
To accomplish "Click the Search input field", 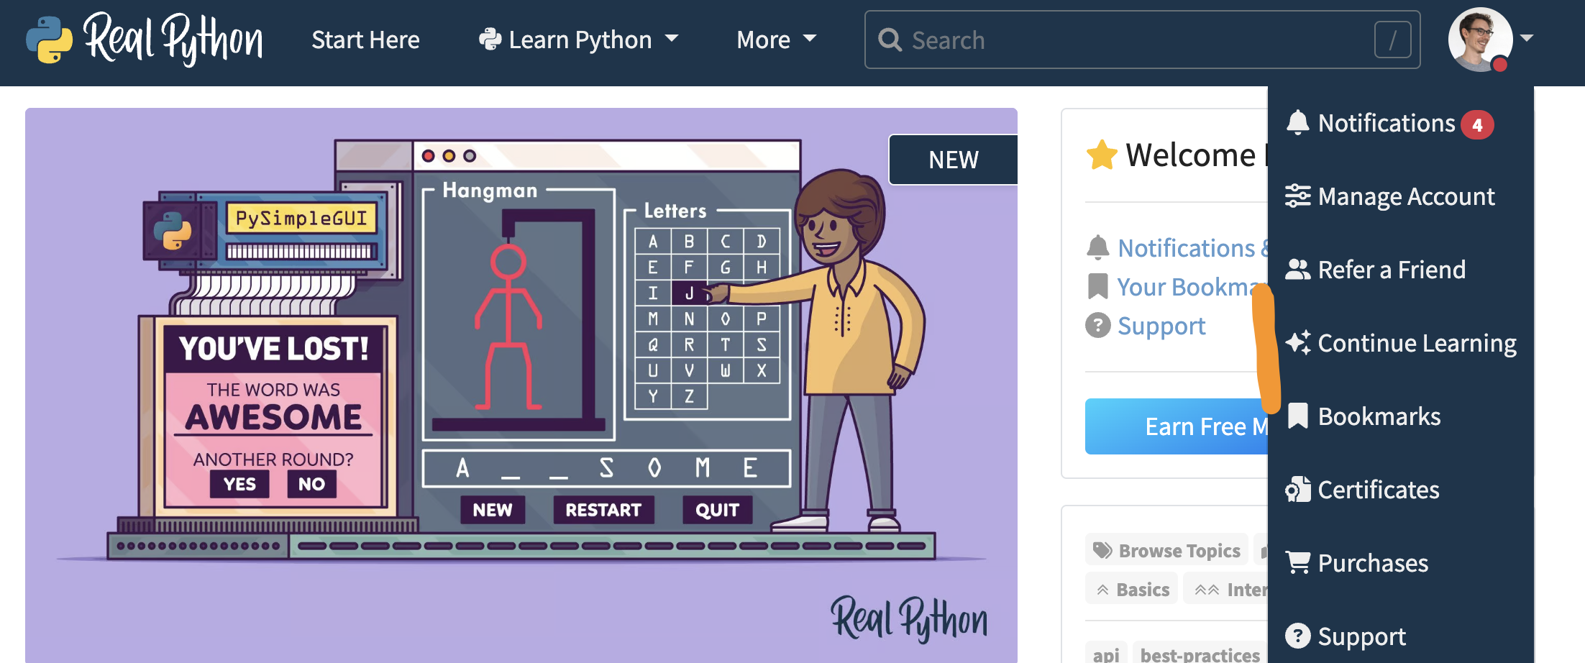I will (x=1142, y=40).
